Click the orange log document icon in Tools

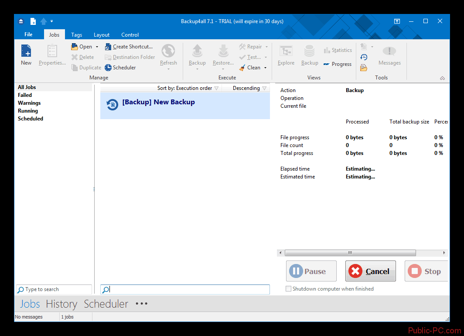(364, 68)
